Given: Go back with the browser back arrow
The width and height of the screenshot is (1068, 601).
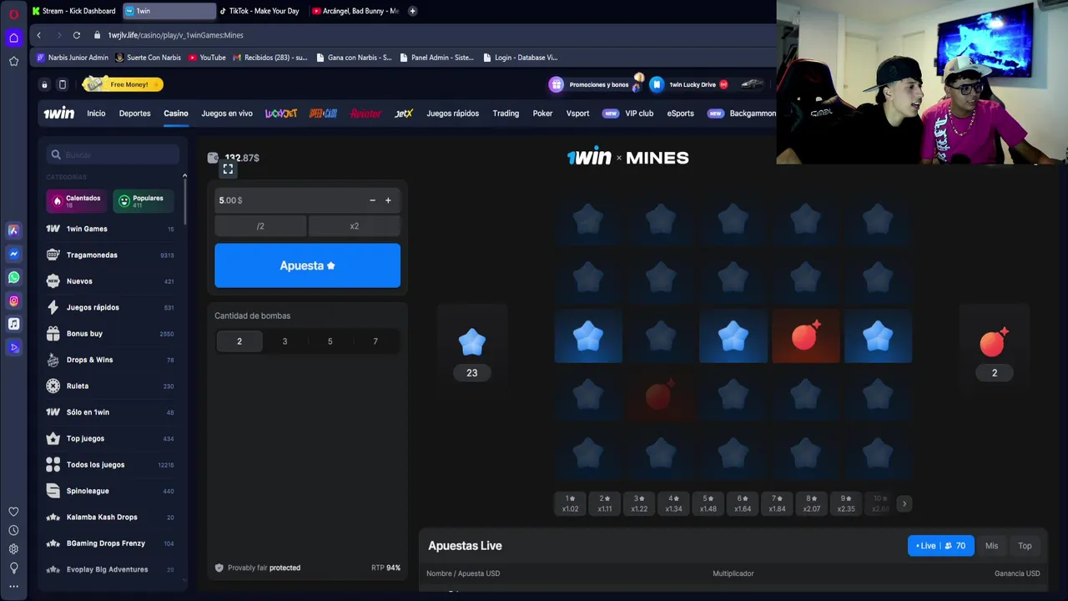Looking at the screenshot, I should tap(38, 35).
